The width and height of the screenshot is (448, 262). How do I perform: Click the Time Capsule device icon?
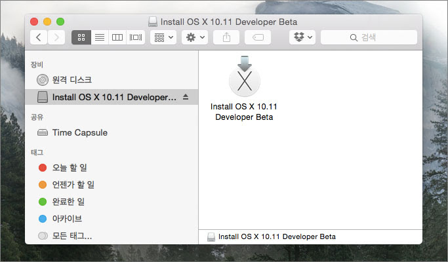[x=43, y=132]
